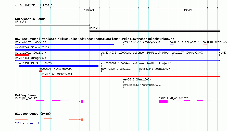This screenshot has height=131, width=227.
Task: Click the nsv8381 red segment
Action: tap(205, 44)
